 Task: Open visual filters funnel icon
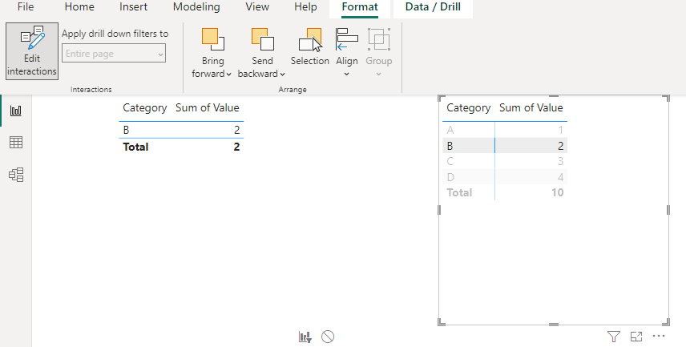tap(614, 337)
